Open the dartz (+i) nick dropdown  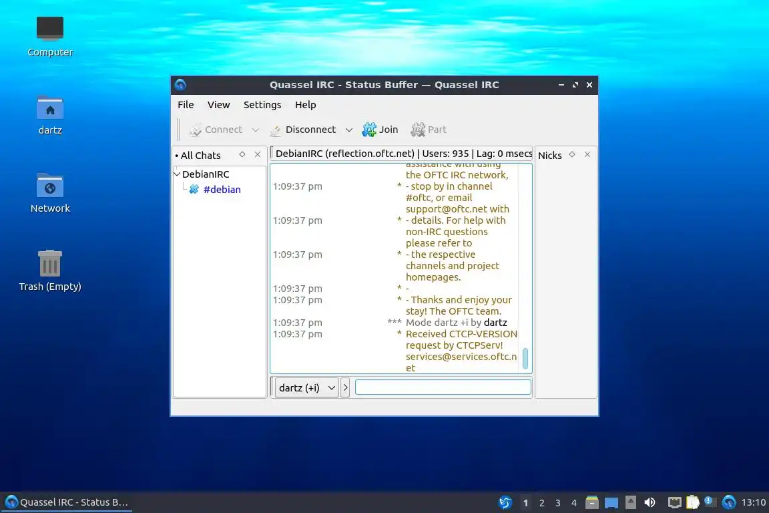tap(306, 388)
